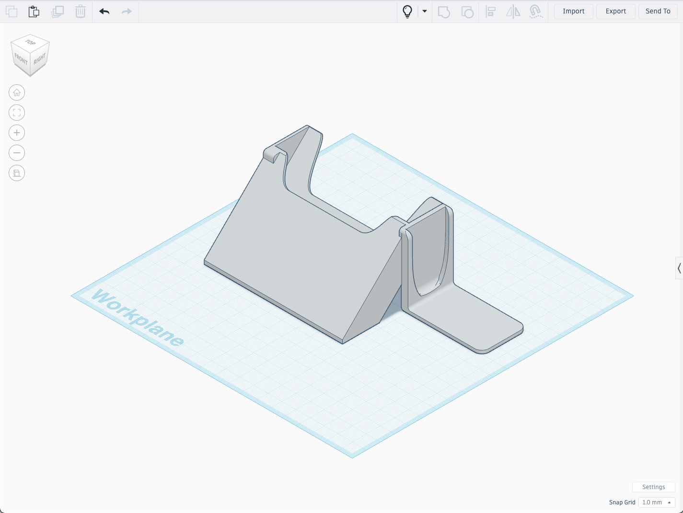Click the Ungroup shapes icon
The width and height of the screenshot is (683, 513).
(x=467, y=11)
